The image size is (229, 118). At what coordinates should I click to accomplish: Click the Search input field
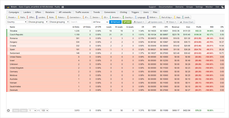pyautogui.click(x=81, y=22)
